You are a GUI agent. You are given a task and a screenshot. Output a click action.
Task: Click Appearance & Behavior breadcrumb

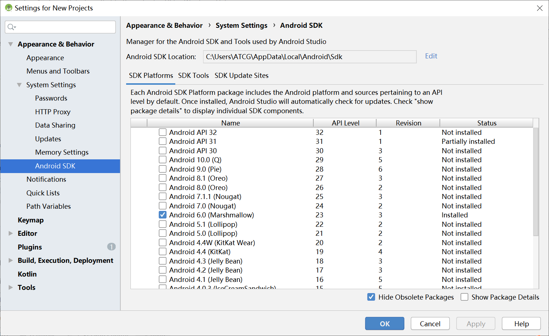(164, 25)
